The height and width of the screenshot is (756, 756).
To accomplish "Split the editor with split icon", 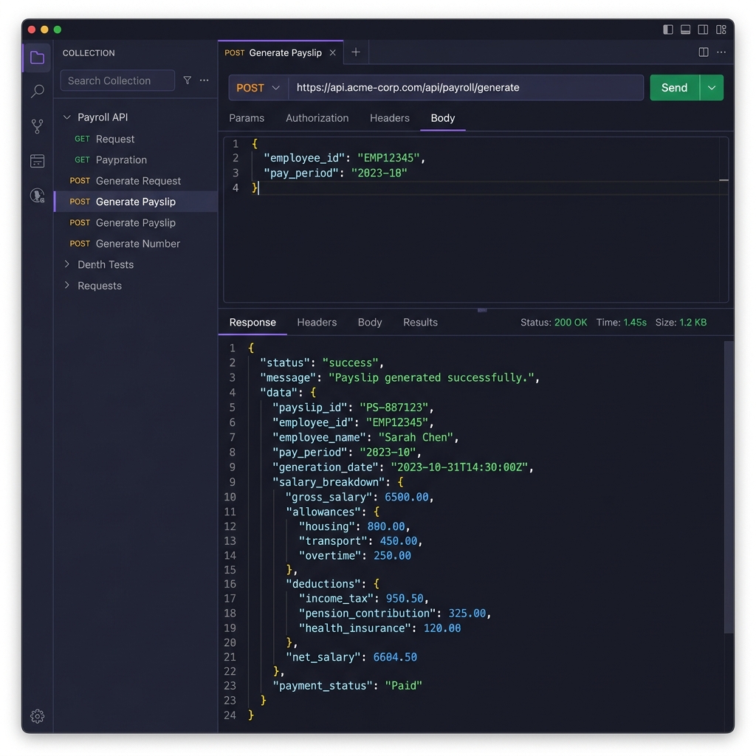I will point(704,52).
